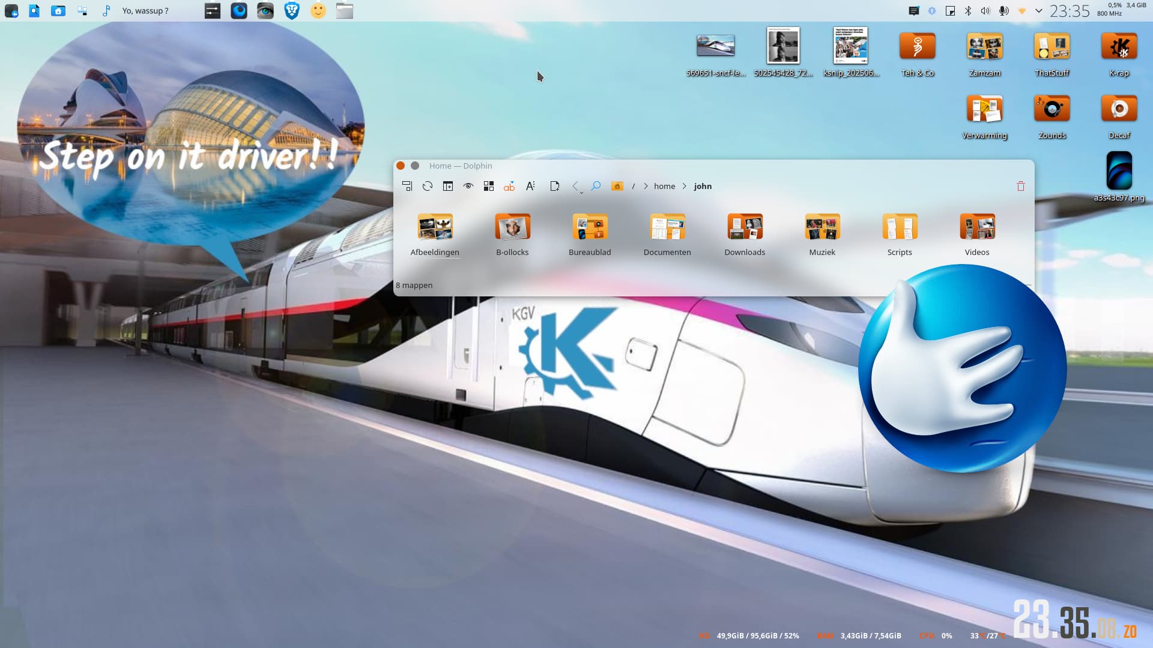Image resolution: width=1153 pixels, height=648 pixels.
Task: Open the eye image viewer icon in panel
Action: click(265, 11)
